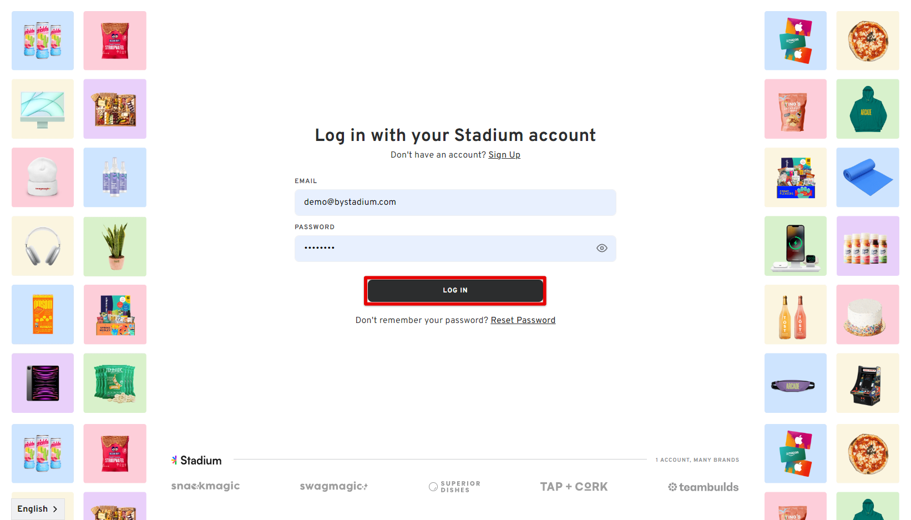Click the Apple and Amazon gift cards image
Viewport: 911px width, 520px height.
click(795, 41)
